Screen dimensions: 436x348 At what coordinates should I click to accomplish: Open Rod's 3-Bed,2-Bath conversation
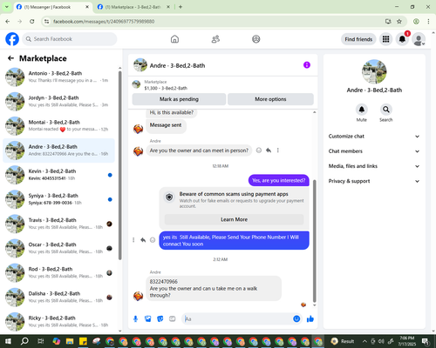click(x=58, y=273)
